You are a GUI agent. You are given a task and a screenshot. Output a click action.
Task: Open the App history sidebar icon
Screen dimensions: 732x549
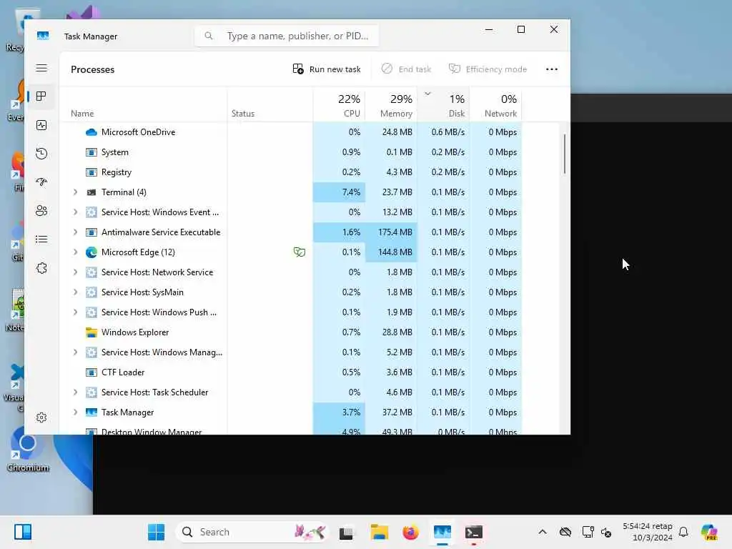41,154
